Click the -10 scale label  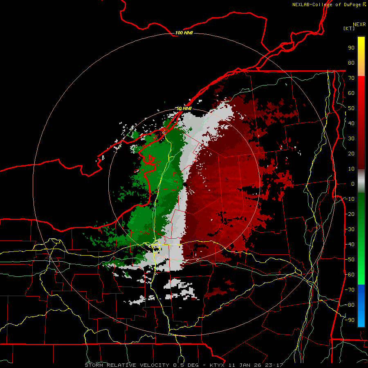coord(350,199)
